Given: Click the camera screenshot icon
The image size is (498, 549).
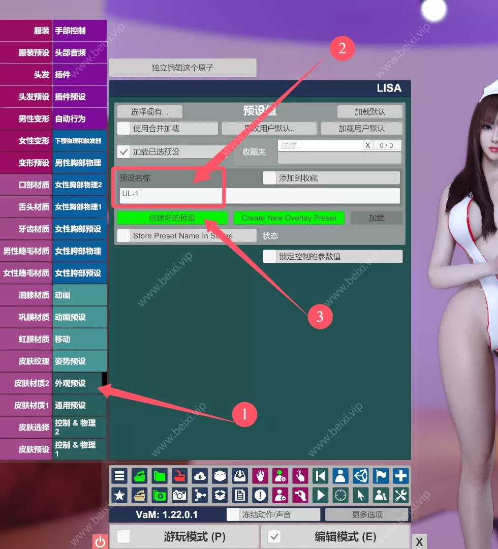Looking at the screenshot, I should (179, 495).
